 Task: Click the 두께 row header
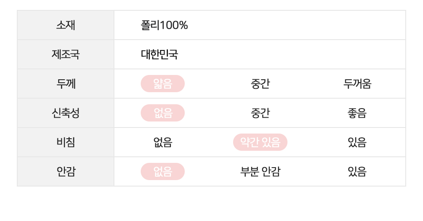click(66, 84)
